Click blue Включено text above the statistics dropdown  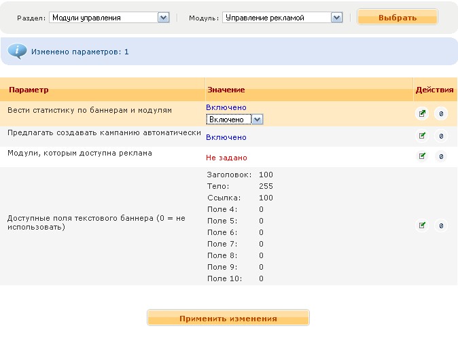(226, 107)
